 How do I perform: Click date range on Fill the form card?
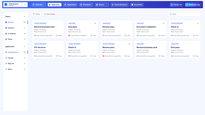point(44,56)
